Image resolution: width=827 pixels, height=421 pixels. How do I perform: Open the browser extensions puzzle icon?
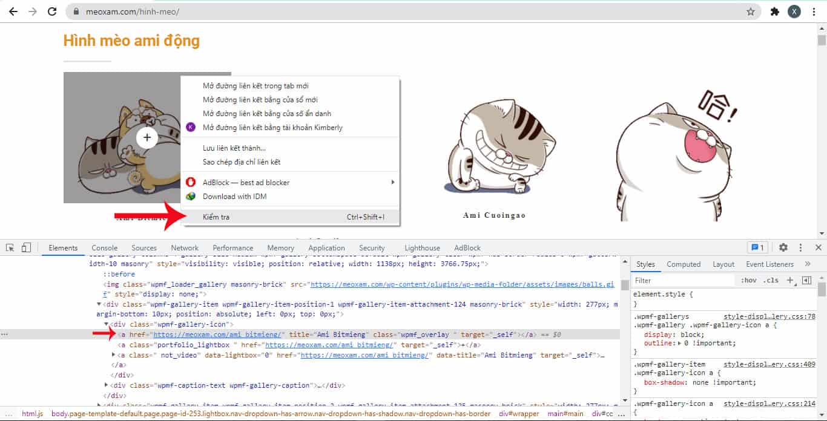pyautogui.click(x=774, y=11)
